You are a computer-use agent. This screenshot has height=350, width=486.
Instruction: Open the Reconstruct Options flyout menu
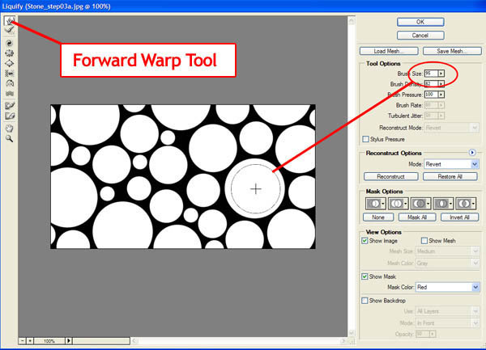click(x=472, y=153)
